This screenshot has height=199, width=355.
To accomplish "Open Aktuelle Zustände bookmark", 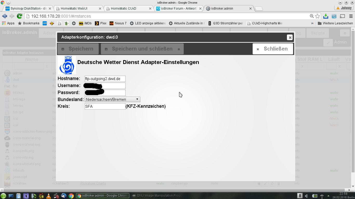I will point(186,23).
